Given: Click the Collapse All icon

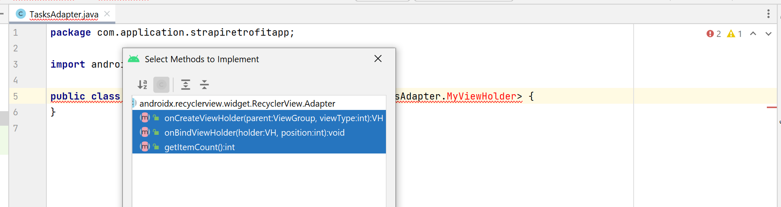Looking at the screenshot, I should 204,85.
